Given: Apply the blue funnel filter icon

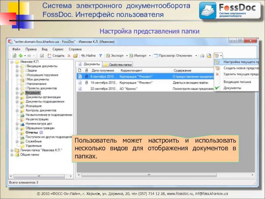Looking at the screenshot, I should tap(101, 55).
